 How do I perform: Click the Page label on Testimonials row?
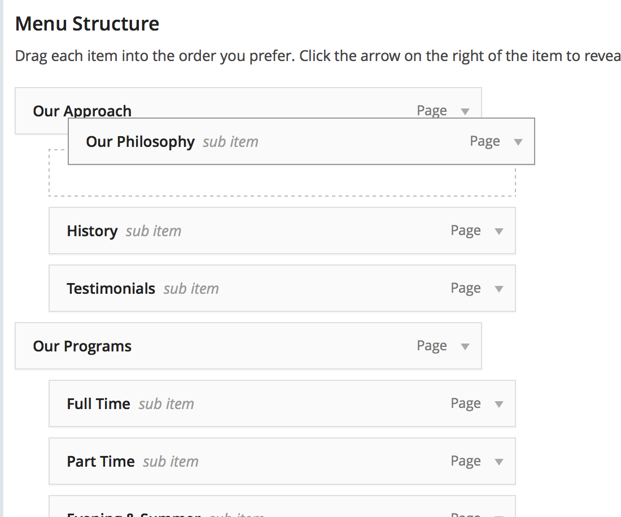click(x=466, y=288)
